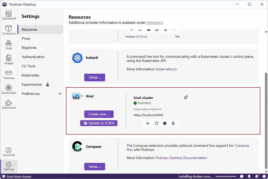Click the docker-compose installation progress bar
Screen dimensions: 268x179
pos(226,176)
